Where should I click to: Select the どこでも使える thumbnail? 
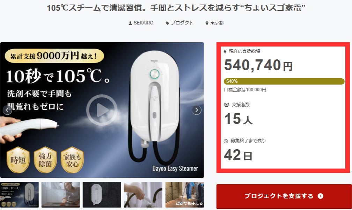tap(184, 195)
